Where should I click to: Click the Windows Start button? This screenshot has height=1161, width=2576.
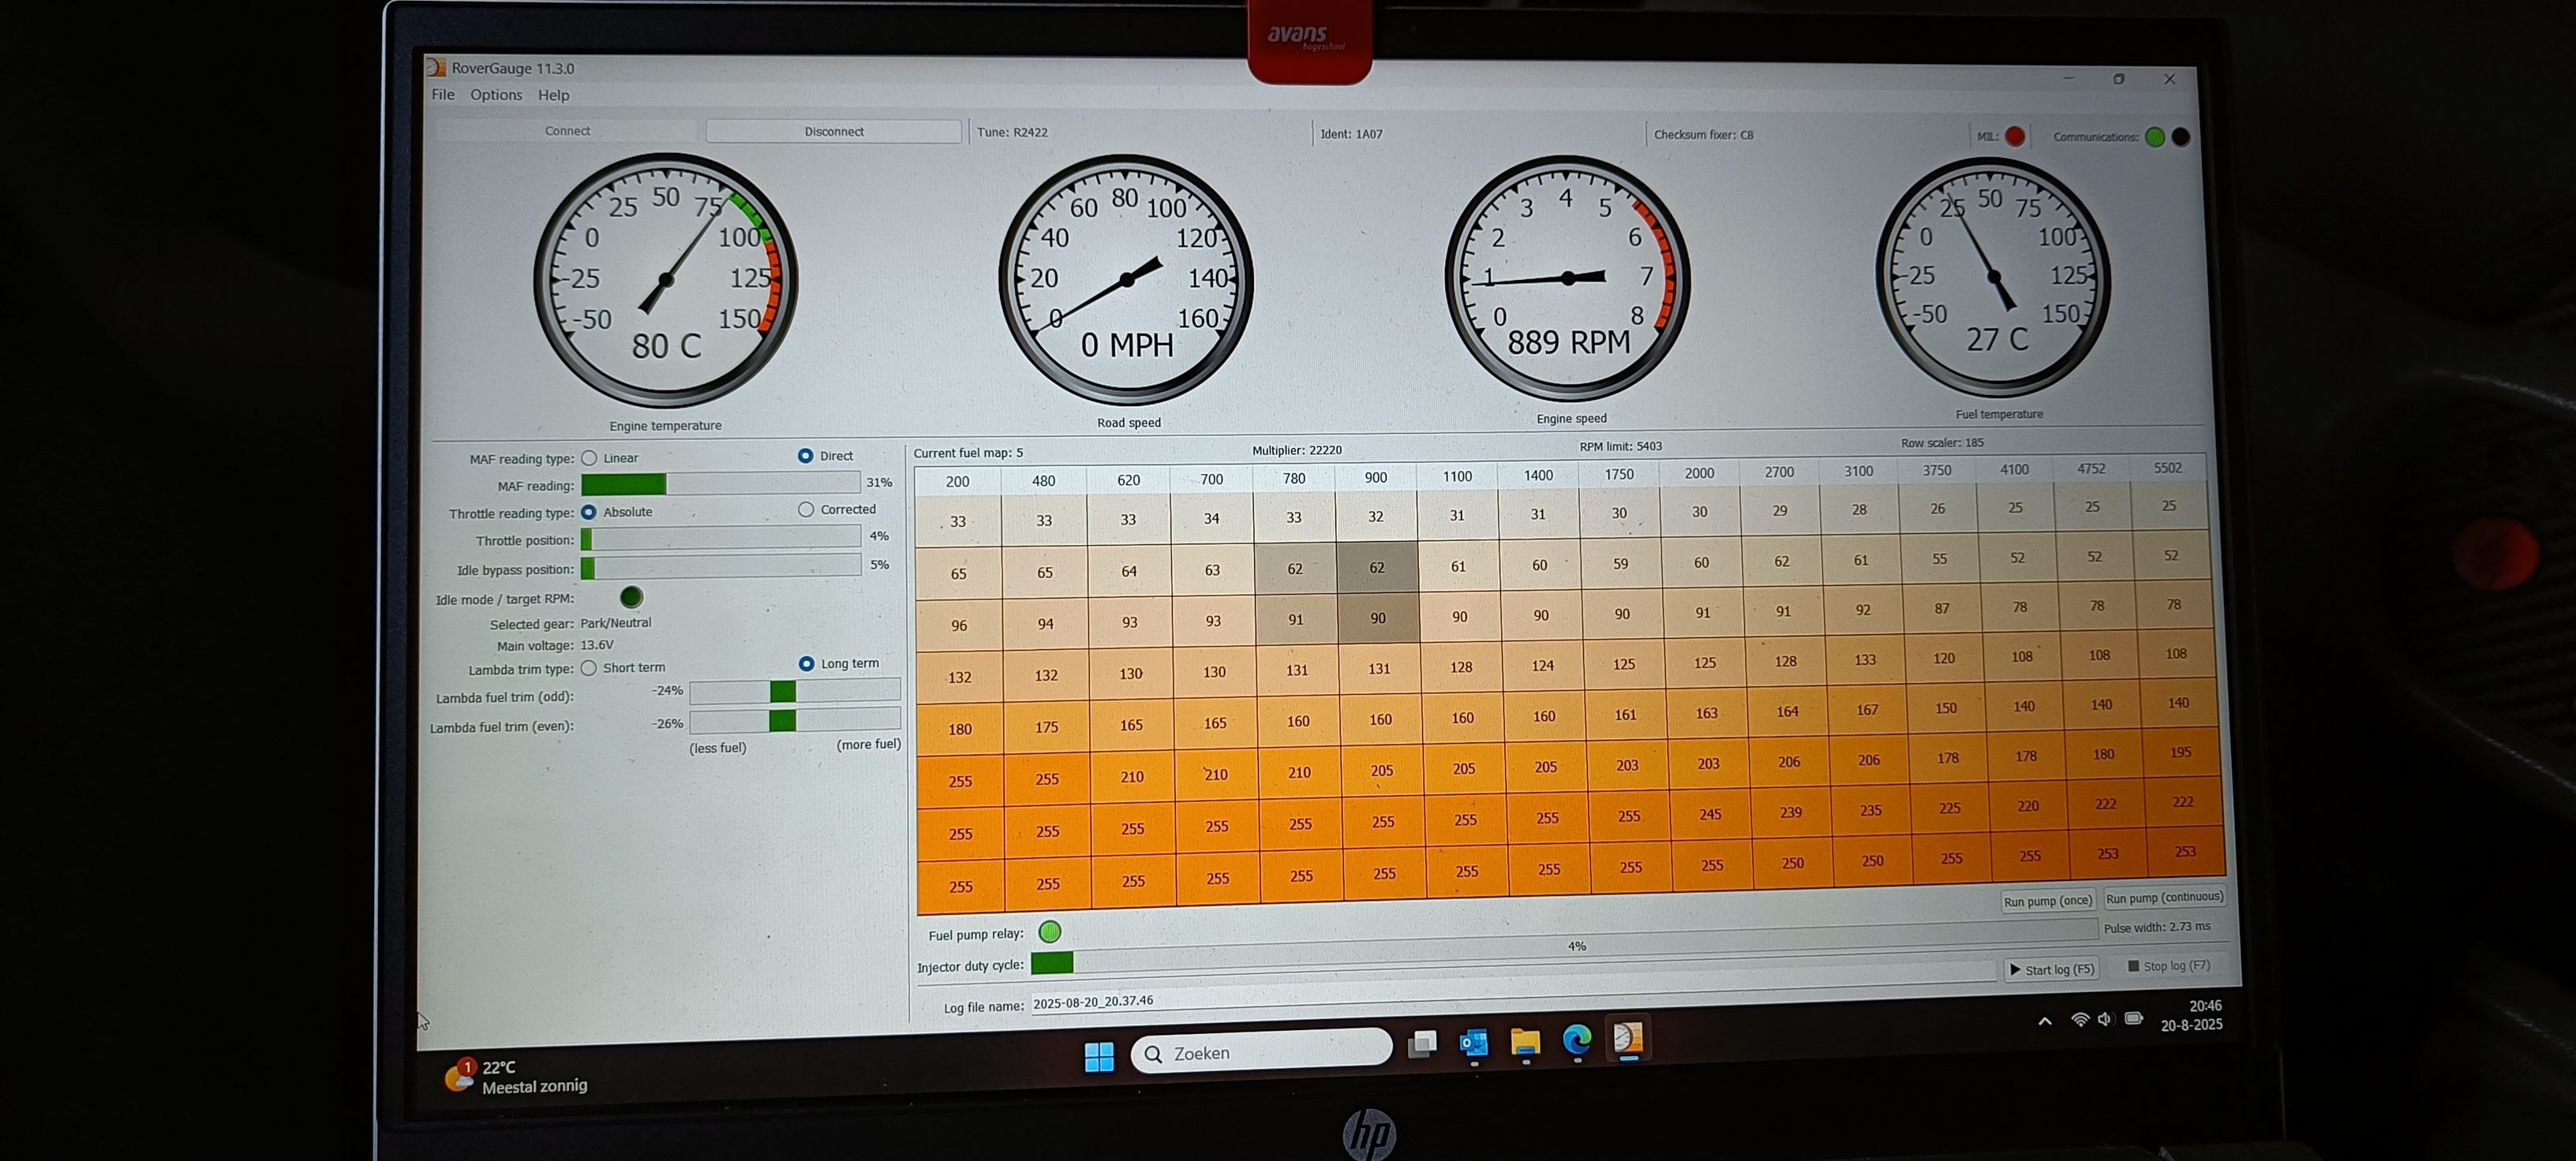point(1099,1056)
